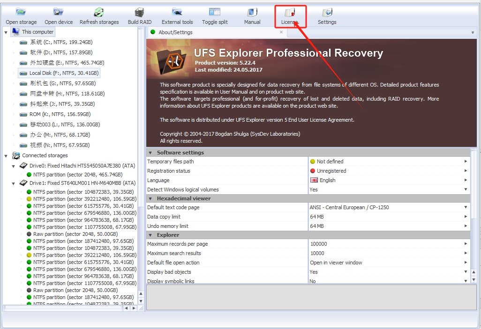This screenshot has height=329, width=481.
Task: Open the Detect Windows logical volumes dropdown
Action: point(466,190)
